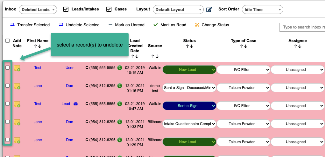Sort Lead Created Date descending down arrow
This screenshot has width=325, height=157.
tap(137, 56)
